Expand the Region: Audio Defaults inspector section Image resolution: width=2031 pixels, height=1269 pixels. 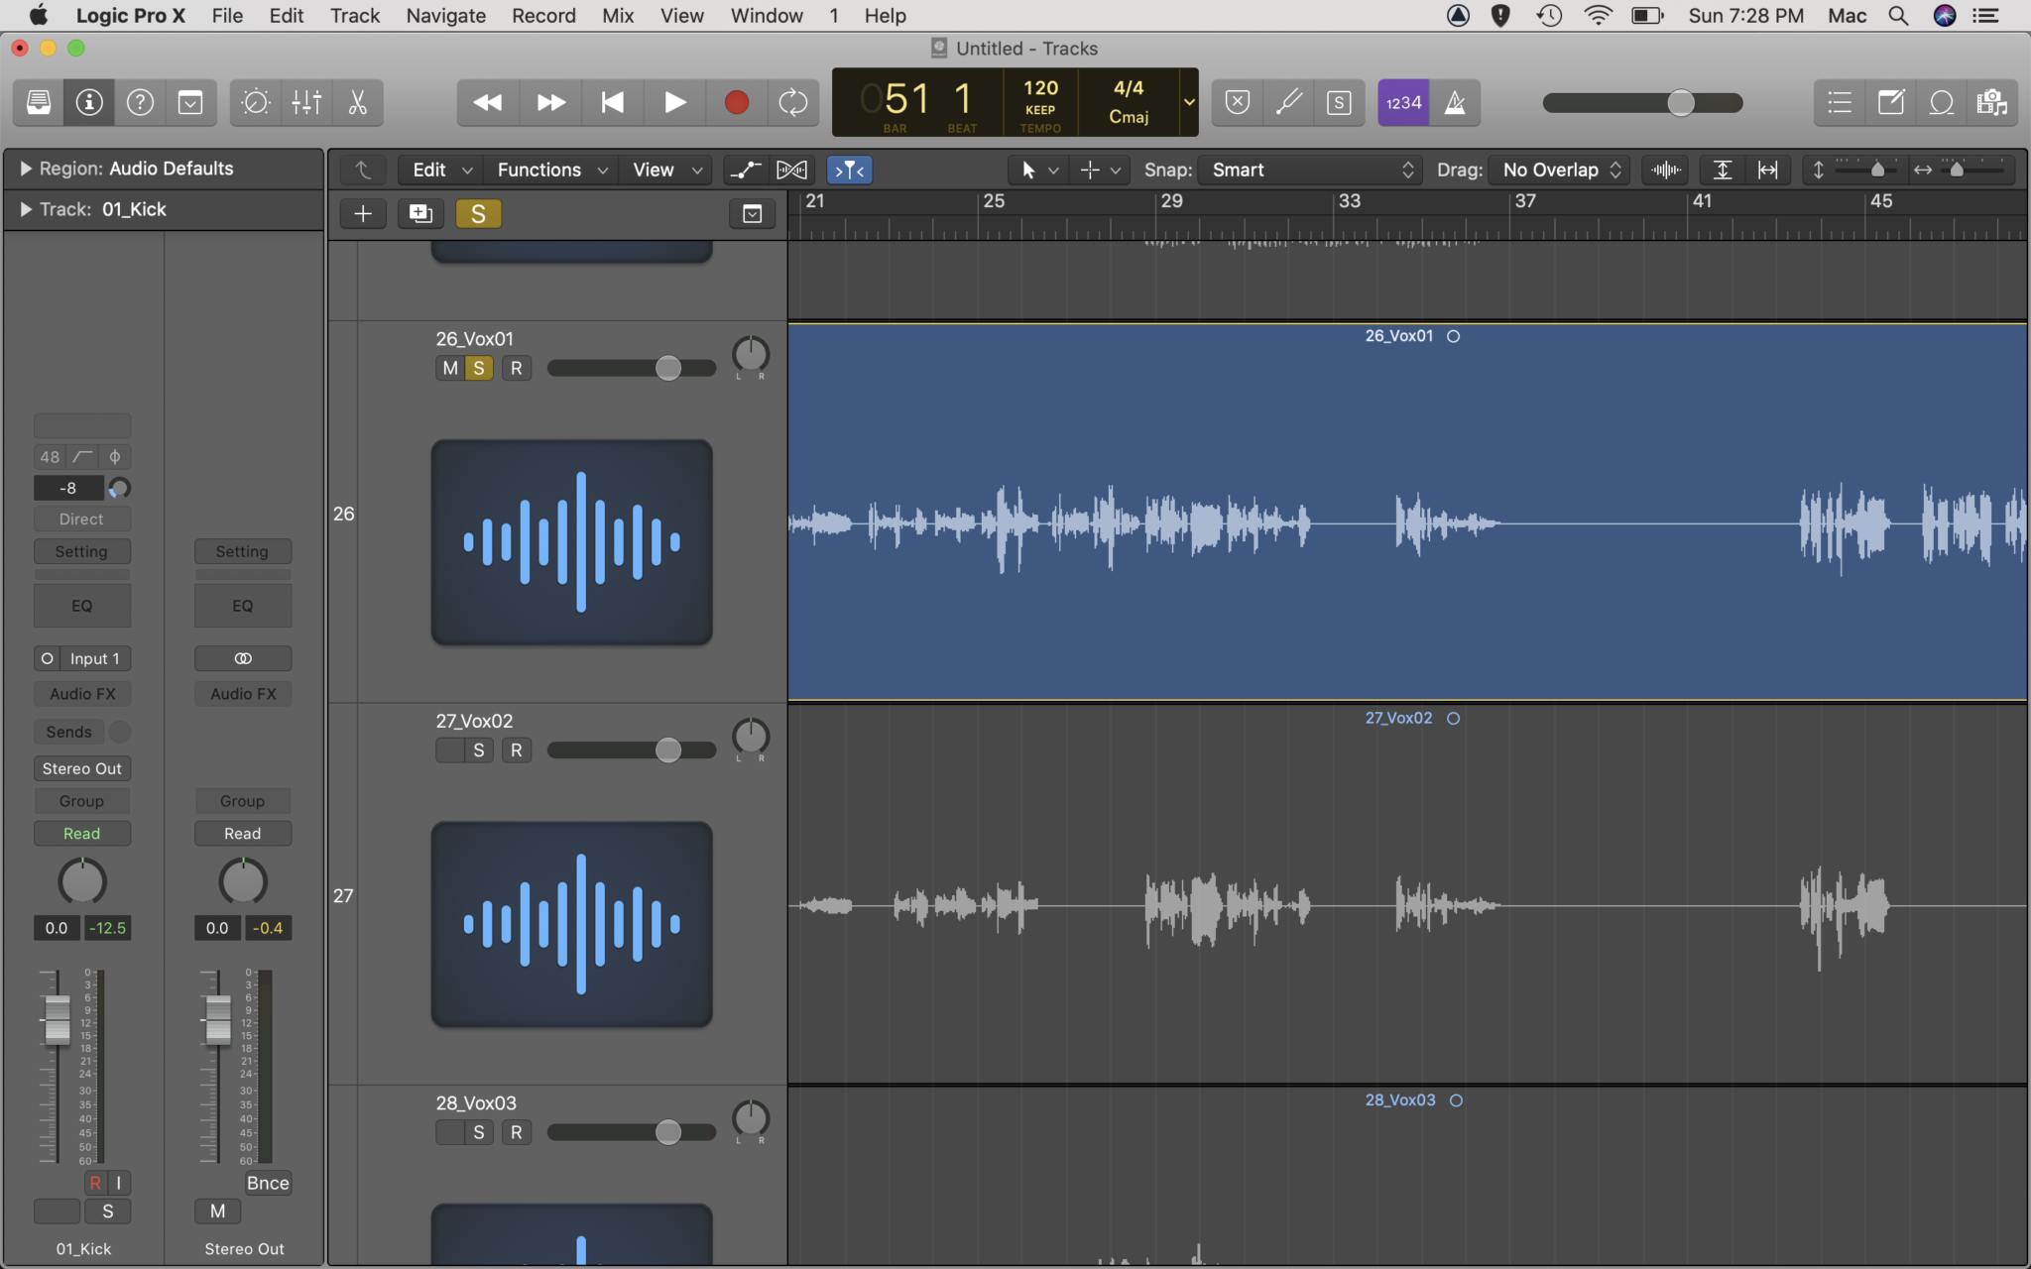click(25, 169)
